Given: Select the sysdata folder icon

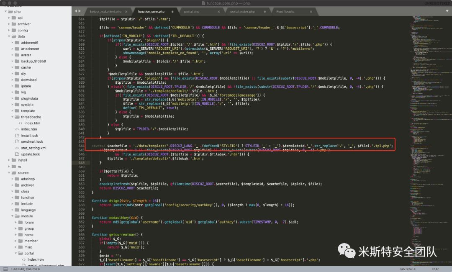Looking at the screenshot, I should [17, 105].
